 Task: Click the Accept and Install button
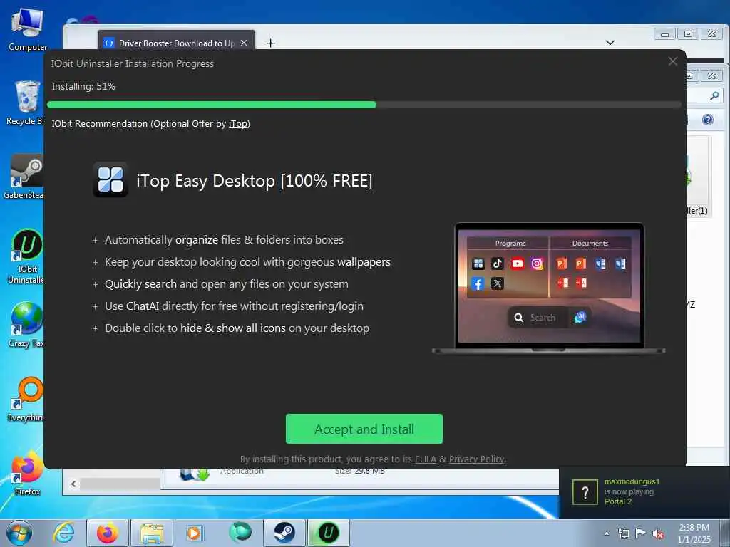tap(364, 429)
